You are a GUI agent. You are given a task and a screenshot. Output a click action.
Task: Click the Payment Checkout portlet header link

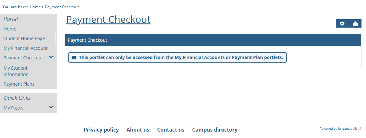coord(87,40)
